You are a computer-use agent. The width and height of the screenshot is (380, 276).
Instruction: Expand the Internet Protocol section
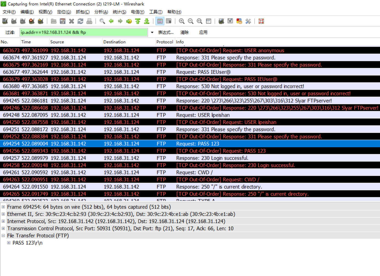3,221
